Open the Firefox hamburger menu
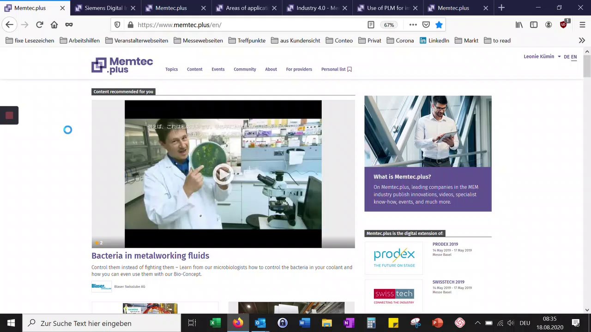Image resolution: width=591 pixels, height=332 pixels. (x=582, y=25)
